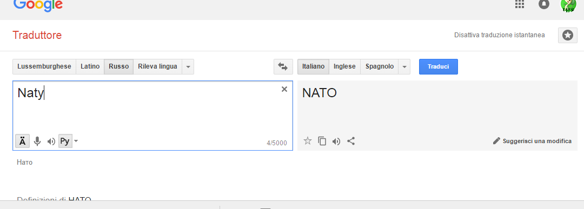The width and height of the screenshot is (584, 209).
Task: Copy the translation to clipboard
Action: point(322,141)
